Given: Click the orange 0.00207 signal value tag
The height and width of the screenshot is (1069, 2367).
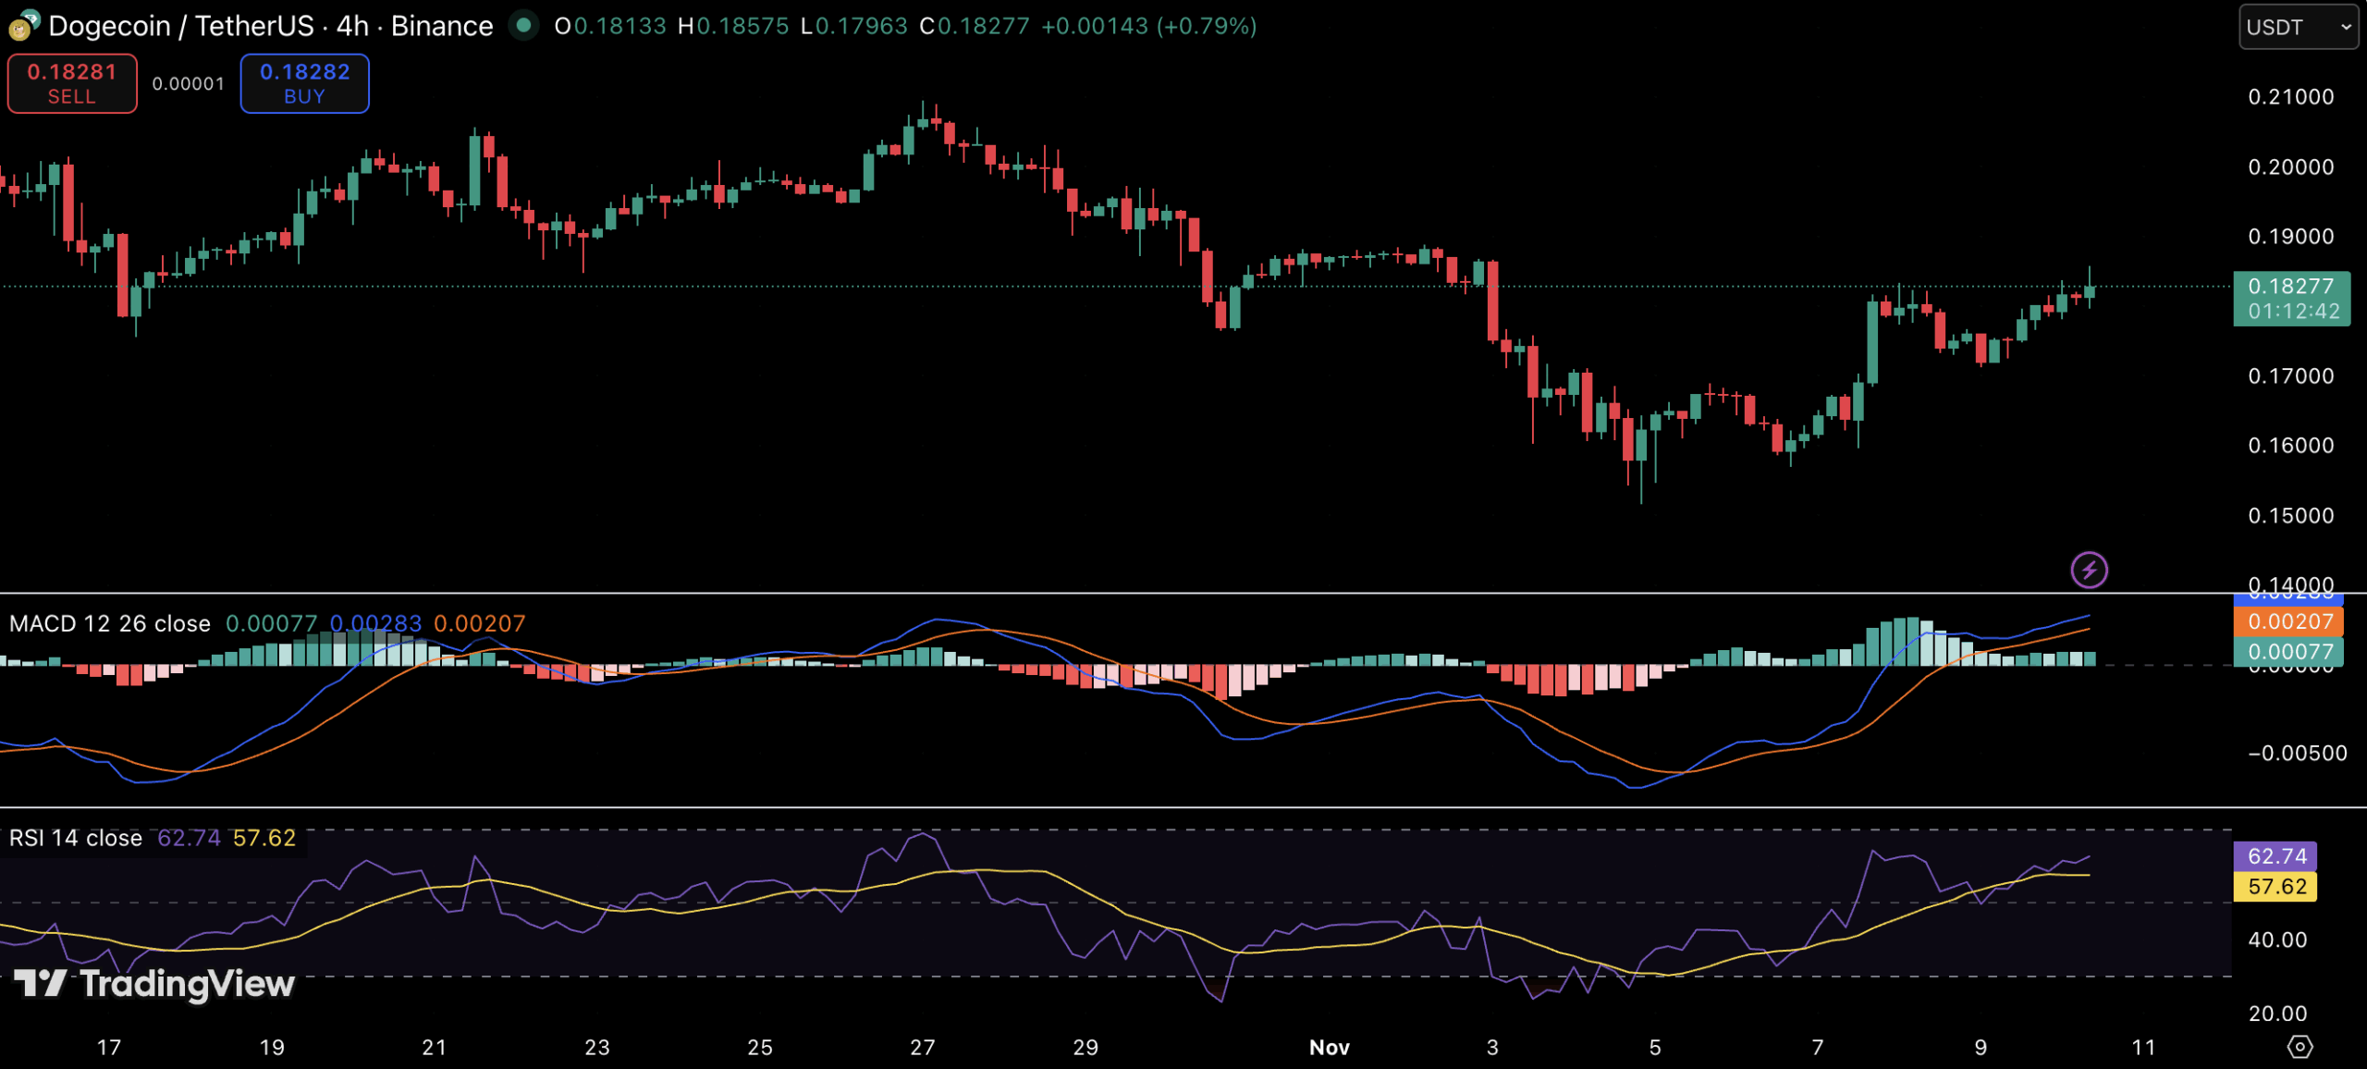Looking at the screenshot, I should point(2287,621).
